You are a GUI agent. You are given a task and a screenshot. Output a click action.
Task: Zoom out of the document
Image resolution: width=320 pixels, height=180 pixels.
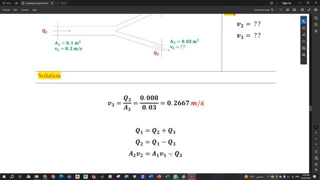tap(316, 170)
